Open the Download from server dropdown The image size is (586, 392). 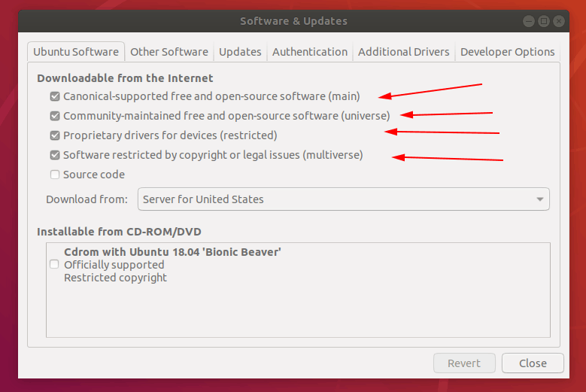pos(344,199)
